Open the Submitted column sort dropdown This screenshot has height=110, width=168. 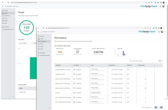[x=116, y=65]
